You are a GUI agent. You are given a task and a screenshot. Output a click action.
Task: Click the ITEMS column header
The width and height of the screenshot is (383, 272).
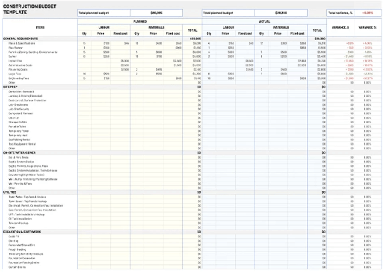40,27
